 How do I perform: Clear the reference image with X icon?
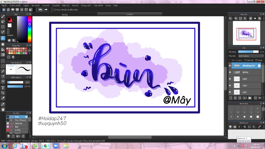[x=239, y=127]
